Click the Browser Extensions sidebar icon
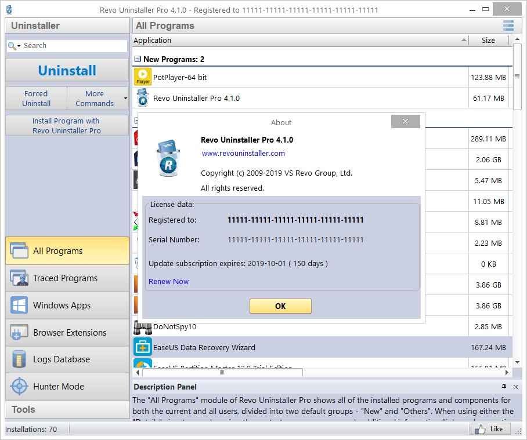Screen dimensions: 527x440 click(19, 332)
